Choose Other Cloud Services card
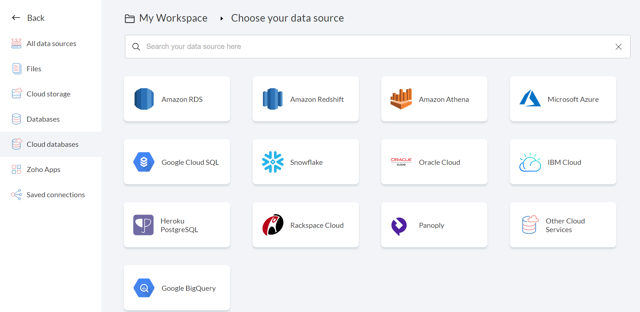The width and height of the screenshot is (640, 312). point(563,225)
